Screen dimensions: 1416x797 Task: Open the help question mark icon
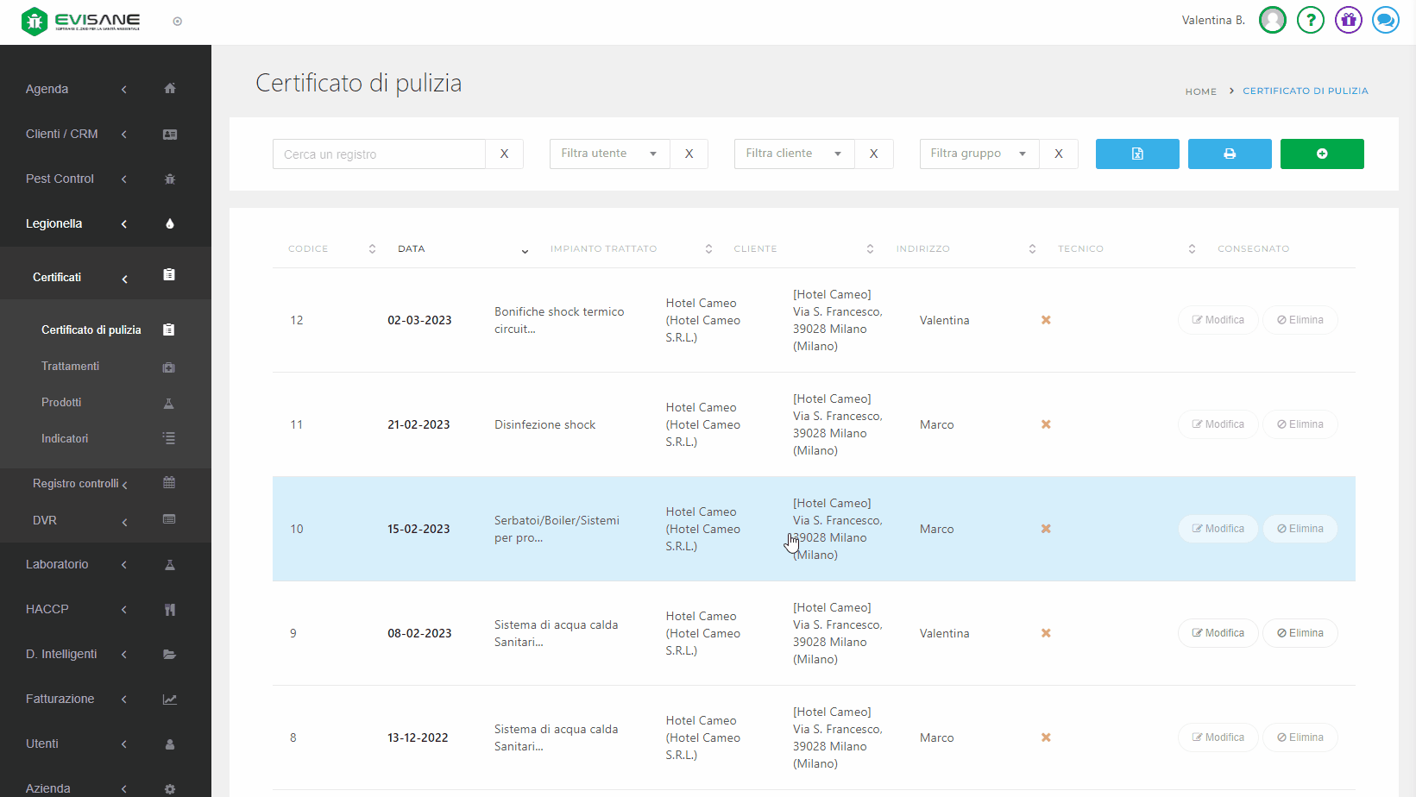(1310, 20)
